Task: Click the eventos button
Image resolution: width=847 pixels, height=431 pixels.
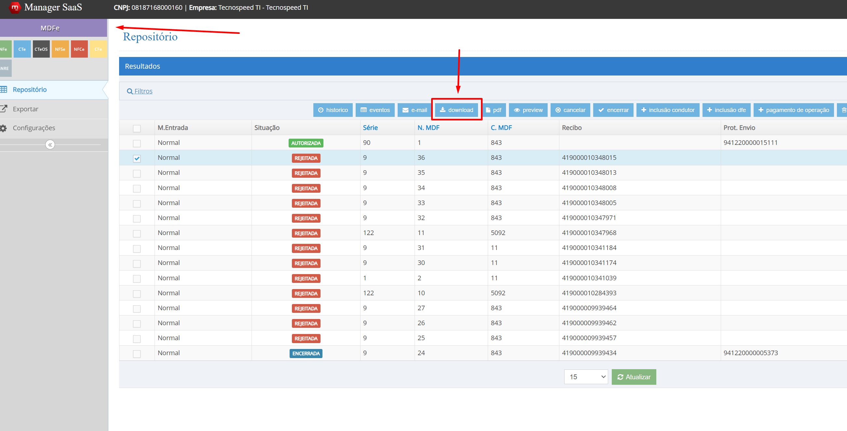Action: (375, 110)
